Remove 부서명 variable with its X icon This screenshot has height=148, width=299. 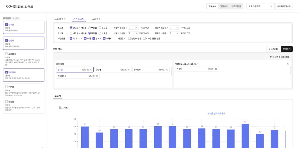pos(91,70)
